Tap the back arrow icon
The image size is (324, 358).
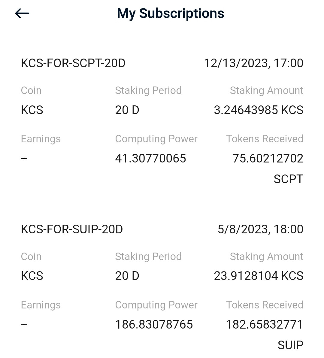point(22,14)
